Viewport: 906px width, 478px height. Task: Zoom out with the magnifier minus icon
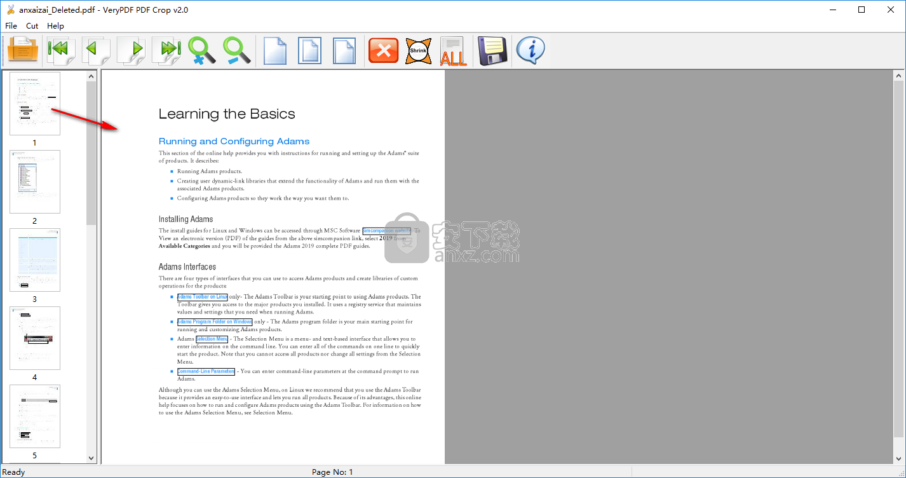[236, 50]
